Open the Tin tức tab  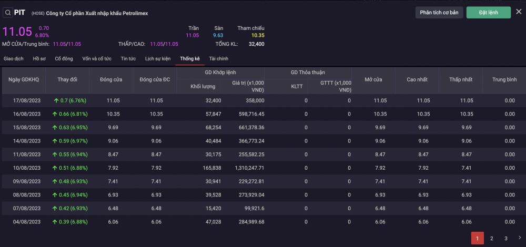click(x=128, y=59)
